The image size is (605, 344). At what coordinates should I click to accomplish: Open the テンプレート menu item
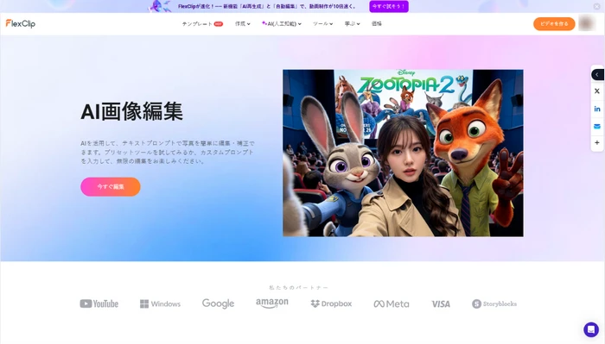(x=197, y=24)
